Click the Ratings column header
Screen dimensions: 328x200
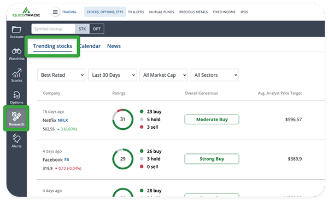119,93
